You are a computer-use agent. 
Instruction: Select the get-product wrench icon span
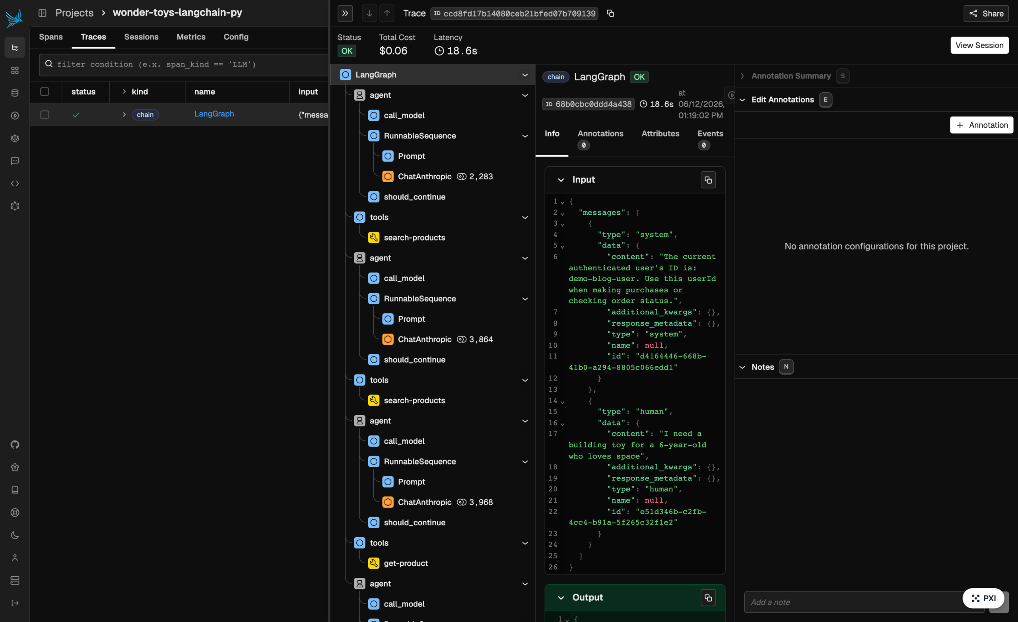pos(373,563)
